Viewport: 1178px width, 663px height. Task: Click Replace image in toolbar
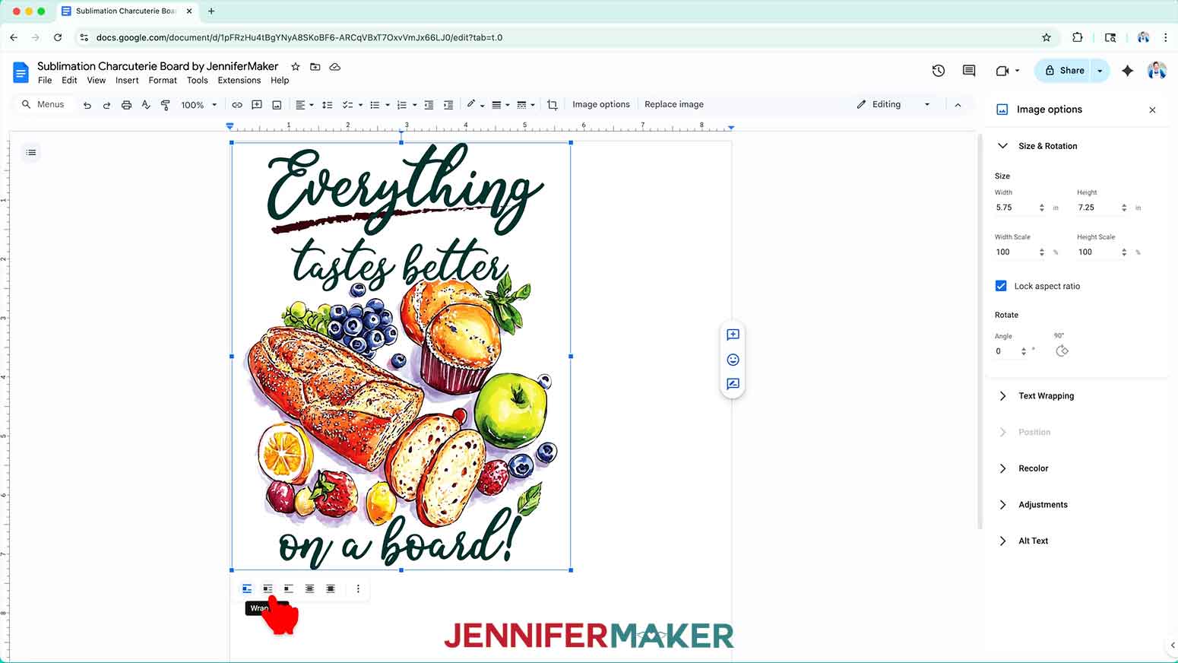pos(674,105)
